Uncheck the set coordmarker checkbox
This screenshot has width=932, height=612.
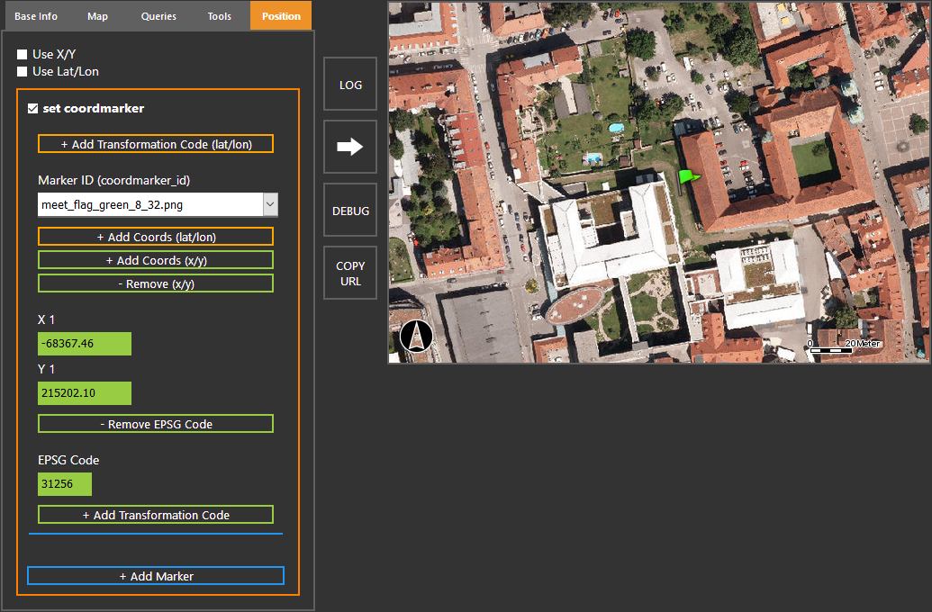point(32,108)
